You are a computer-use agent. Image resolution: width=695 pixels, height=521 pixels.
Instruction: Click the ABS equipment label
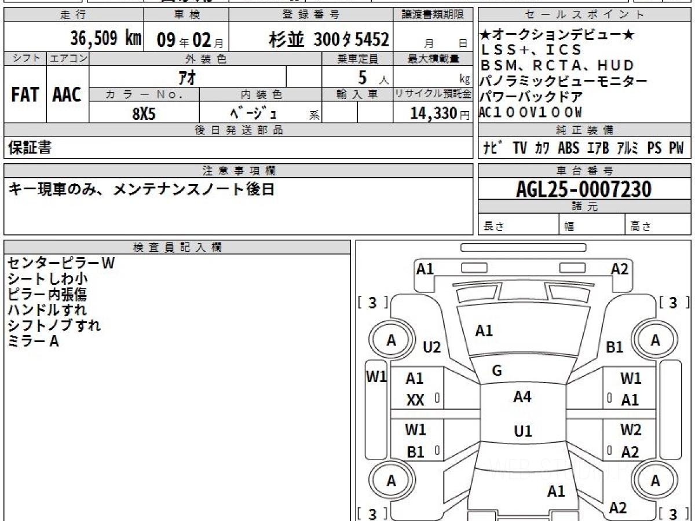[x=568, y=148]
